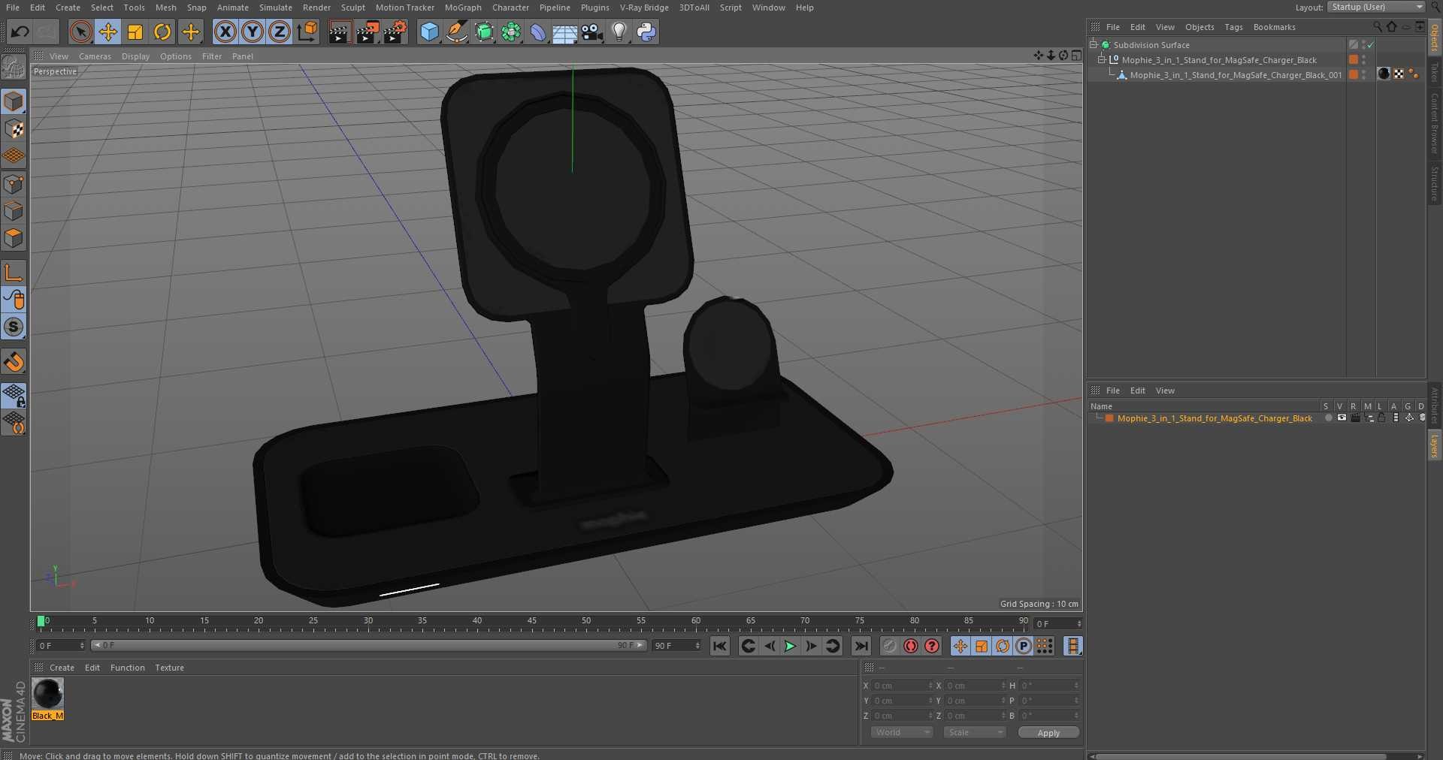Image resolution: width=1443 pixels, height=760 pixels.
Task: Select the Scale tool
Action: 135,32
